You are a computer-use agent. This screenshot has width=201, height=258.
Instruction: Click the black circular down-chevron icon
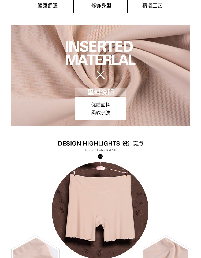tap(100, 156)
